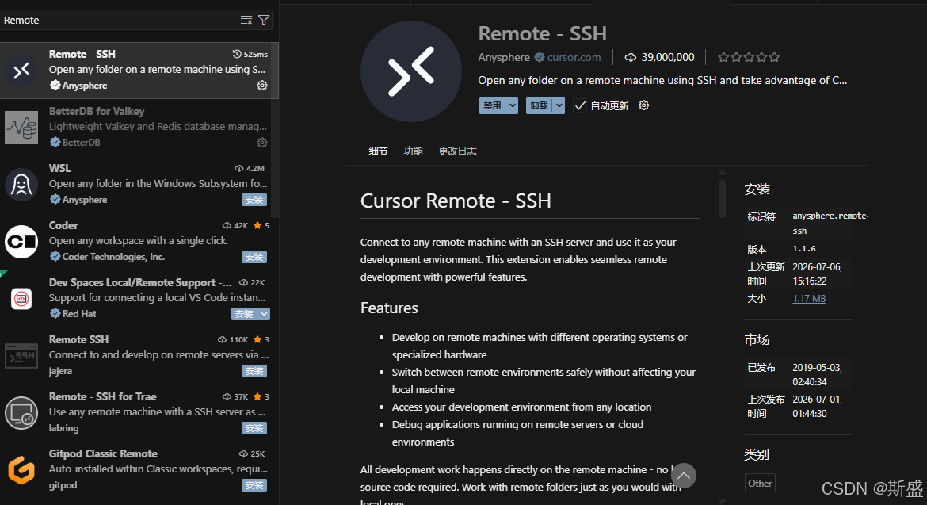This screenshot has height=505, width=927.
Task: Install the Coder extension
Action: coord(254,257)
